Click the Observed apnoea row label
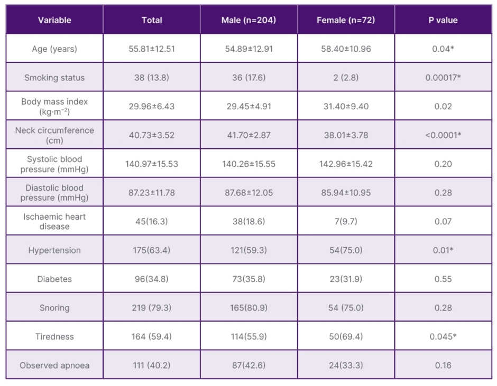 point(54,365)
